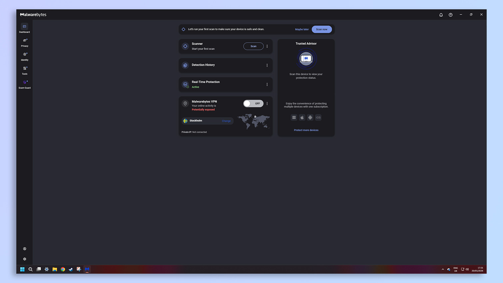
Task: Click the Scan button in Scanner card
Action: (253, 46)
